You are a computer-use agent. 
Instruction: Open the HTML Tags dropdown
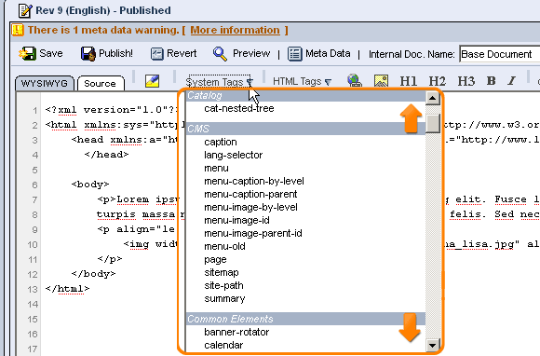pos(302,82)
